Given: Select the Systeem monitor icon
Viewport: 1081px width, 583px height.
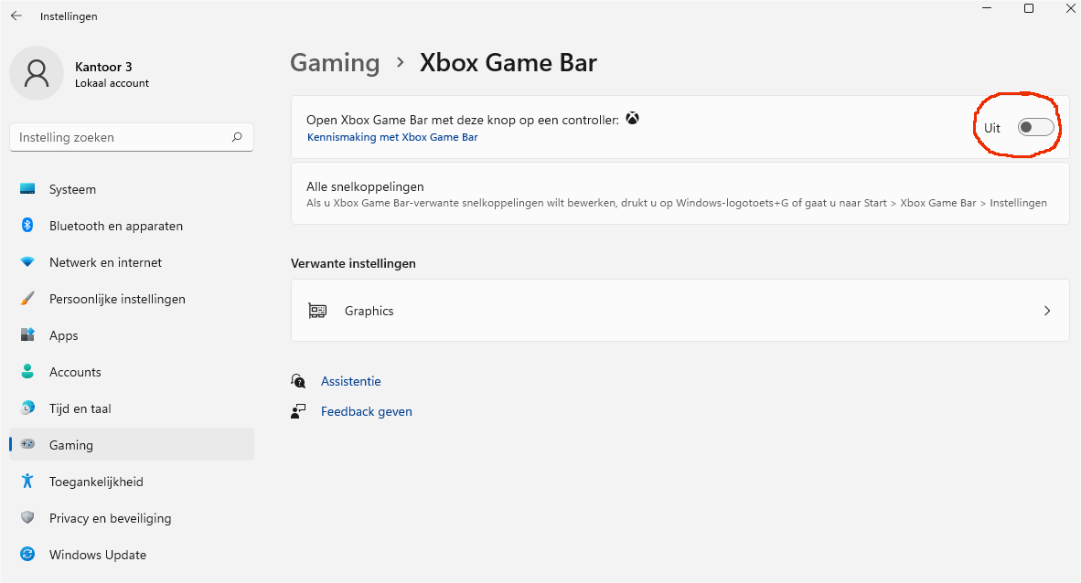Looking at the screenshot, I should pos(27,189).
